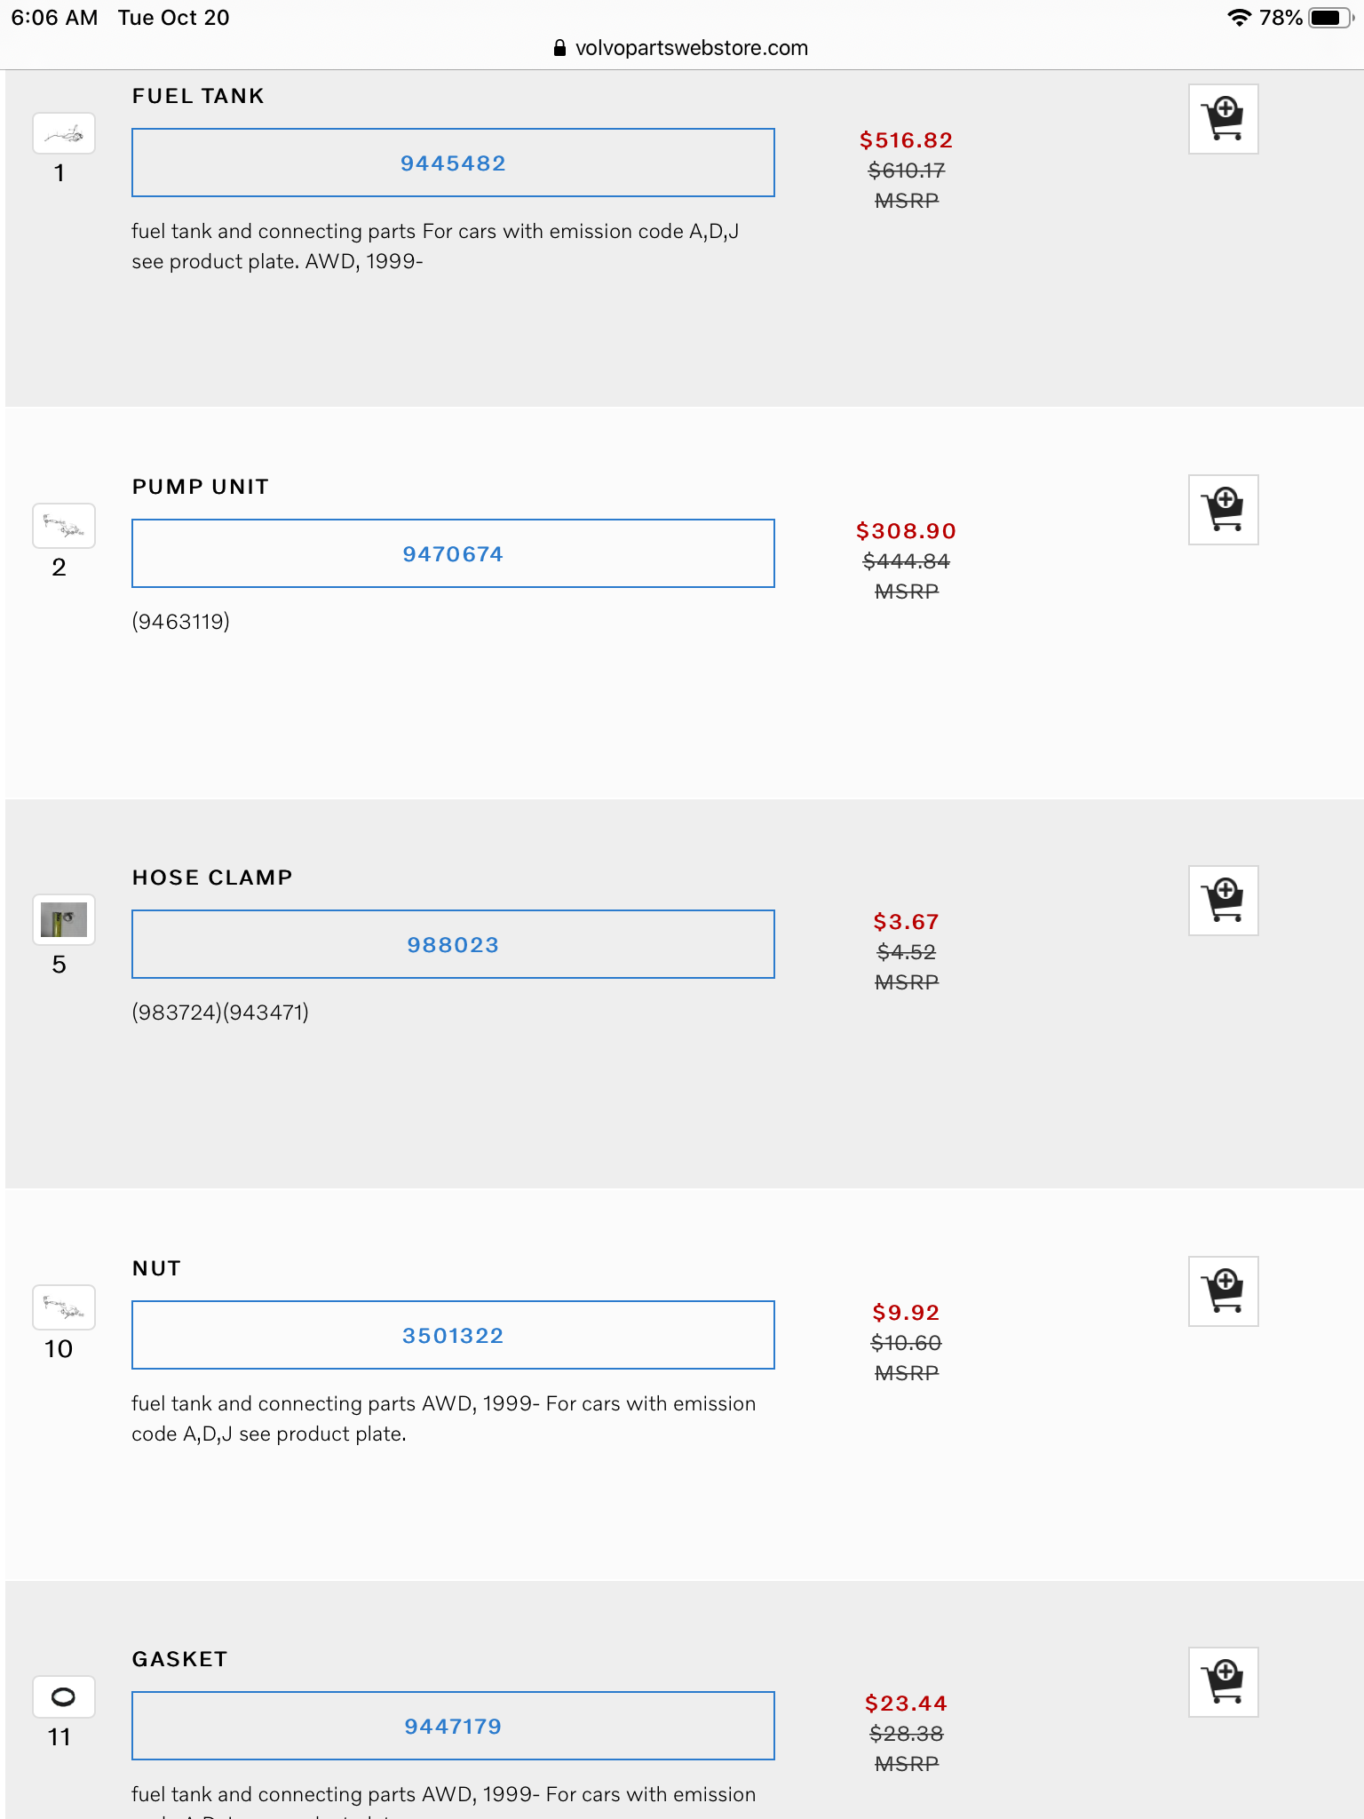View Fuel Tank diagram thumbnail
This screenshot has width=1364, height=1819.
pyautogui.click(x=64, y=134)
